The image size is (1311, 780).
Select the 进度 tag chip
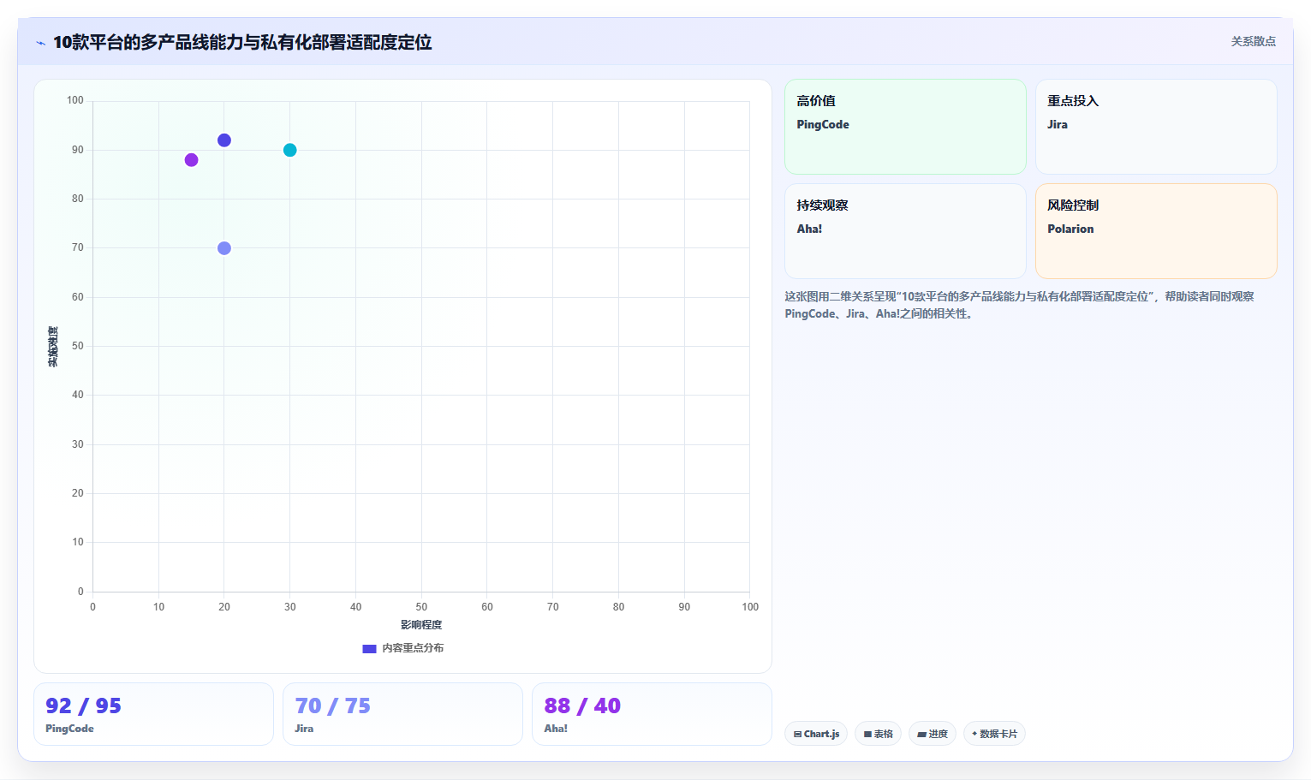tap(933, 734)
